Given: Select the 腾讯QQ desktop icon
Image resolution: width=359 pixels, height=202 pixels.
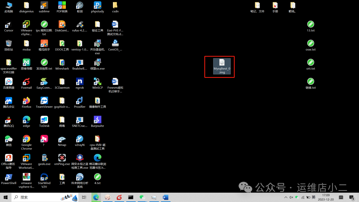Looking at the screenshot, I should (8, 122).
